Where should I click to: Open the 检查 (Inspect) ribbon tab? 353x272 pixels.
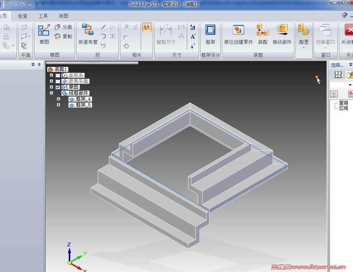click(23, 16)
